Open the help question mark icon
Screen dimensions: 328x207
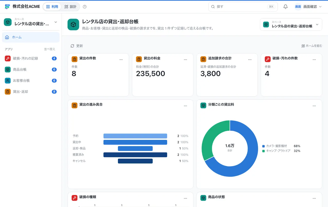pyautogui.click(x=85, y=7)
